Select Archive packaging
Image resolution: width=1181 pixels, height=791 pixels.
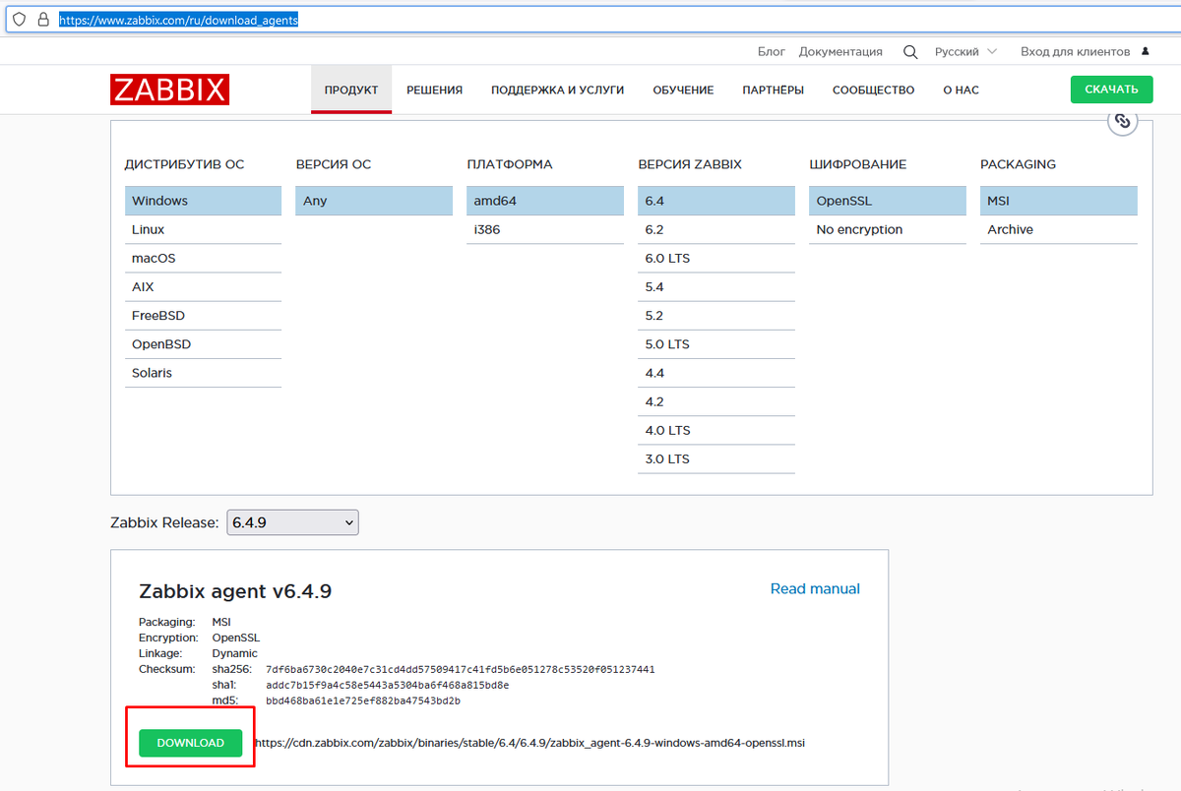coord(1059,229)
